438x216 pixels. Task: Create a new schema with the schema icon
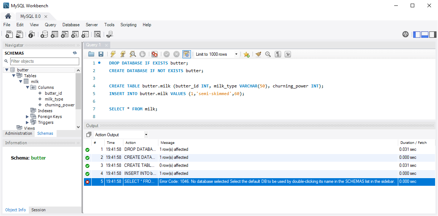[44, 34]
